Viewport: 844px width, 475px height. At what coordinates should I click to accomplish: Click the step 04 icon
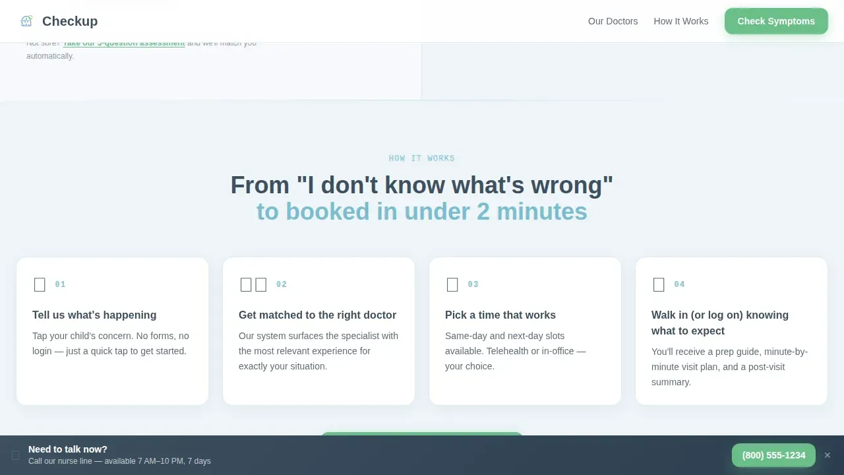pos(659,284)
